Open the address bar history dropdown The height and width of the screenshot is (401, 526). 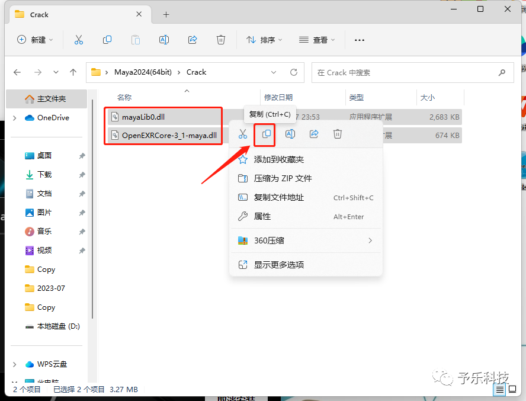[x=274, y=72]
